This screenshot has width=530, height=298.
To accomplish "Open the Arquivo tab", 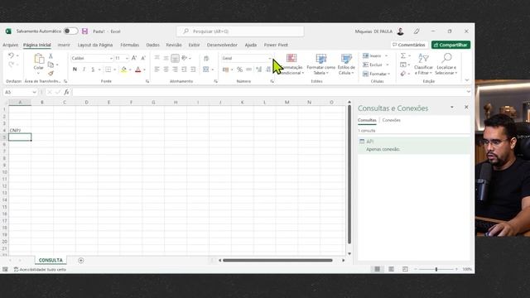I will click(11, 45).
